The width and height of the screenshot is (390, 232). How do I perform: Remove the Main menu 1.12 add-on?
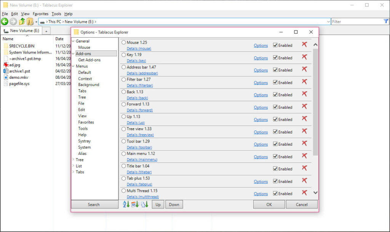(304, 156)
